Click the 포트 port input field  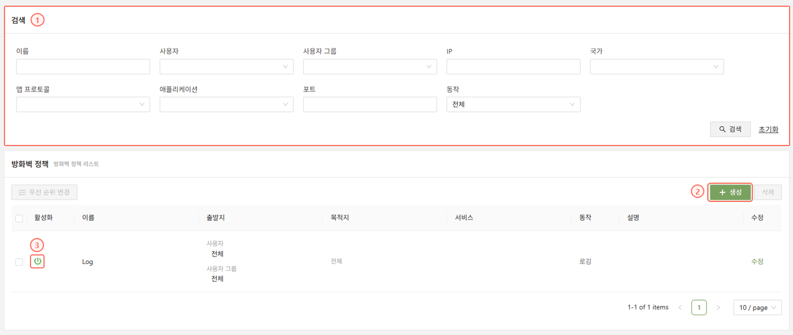370,105
